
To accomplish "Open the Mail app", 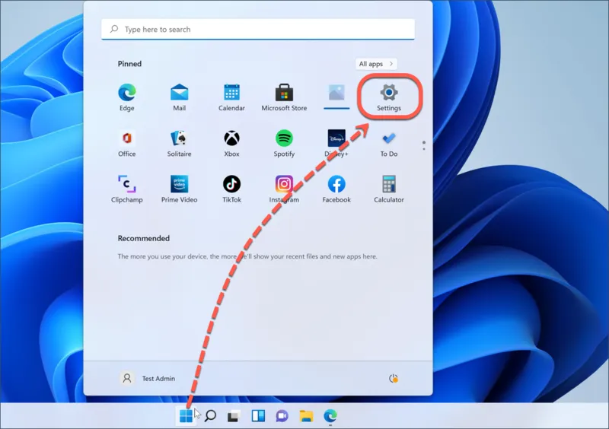I will coord(179,97).
